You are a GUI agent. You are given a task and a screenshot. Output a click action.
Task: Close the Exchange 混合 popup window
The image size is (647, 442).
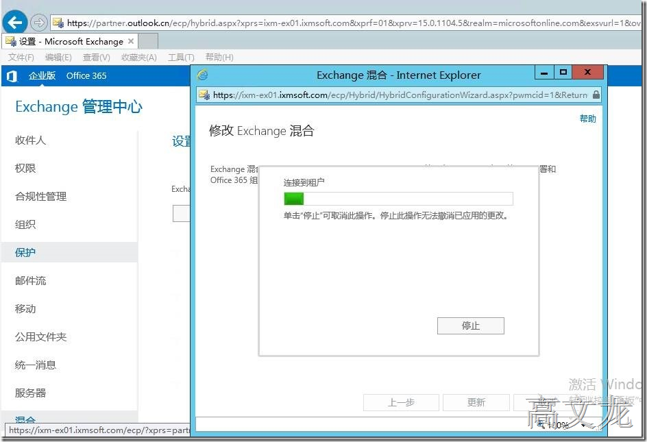(x=587, y=73)
